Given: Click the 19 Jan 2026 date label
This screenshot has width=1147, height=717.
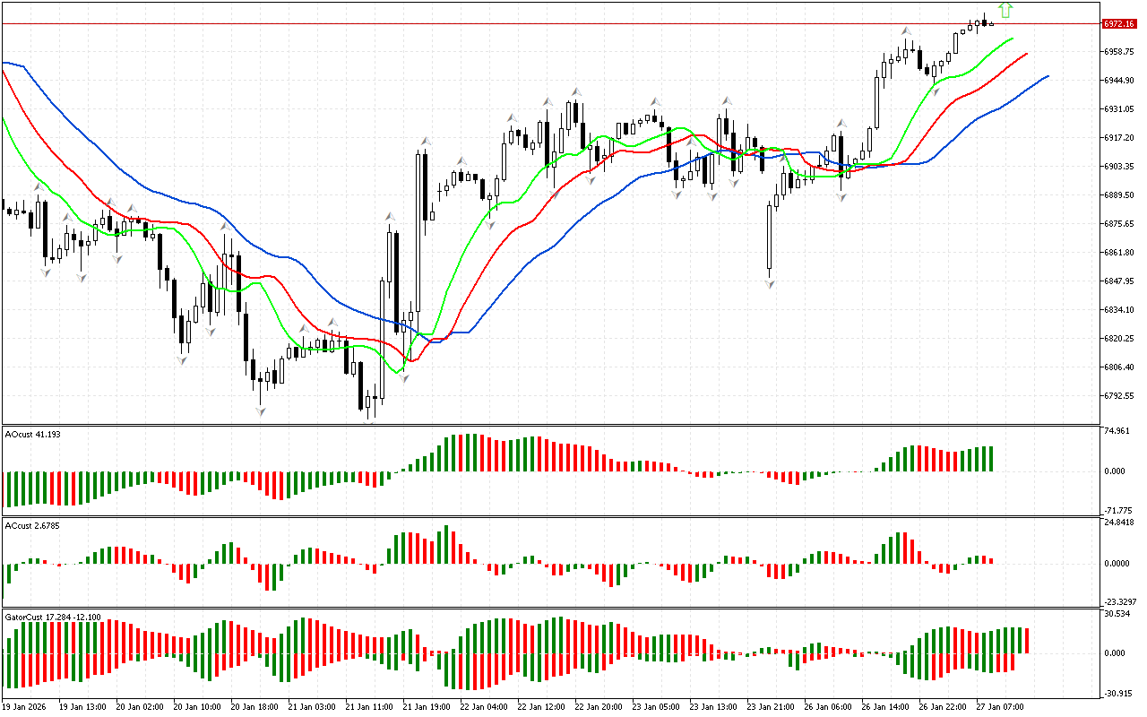Looking at the screenshot, I should [24, 706].
